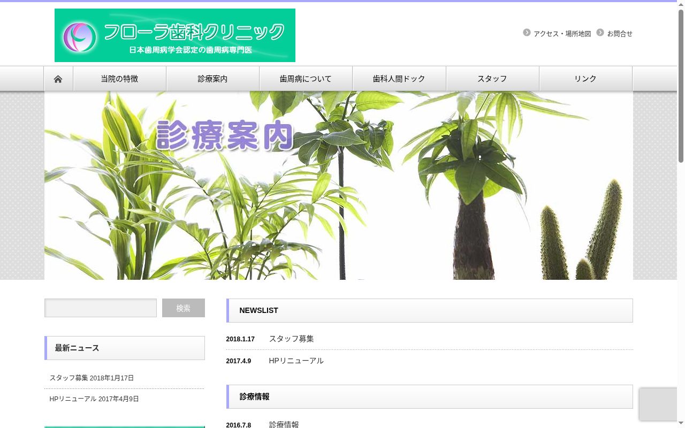The height and width of the screenshot is (428, 685).
Task: Click the 最新ニュース sidebar heading
Action: (125, 348)
